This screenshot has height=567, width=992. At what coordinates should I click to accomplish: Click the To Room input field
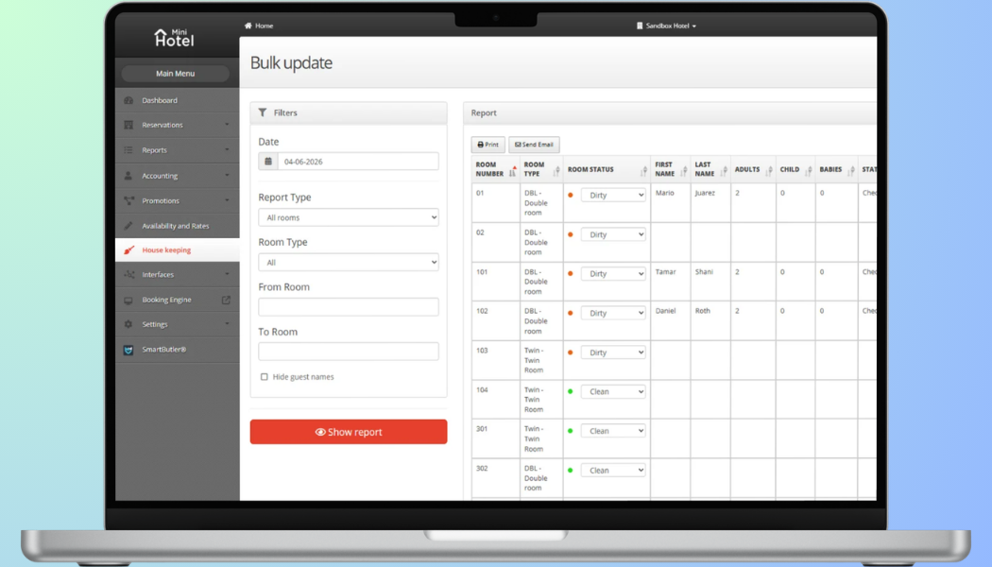point(349,352)
